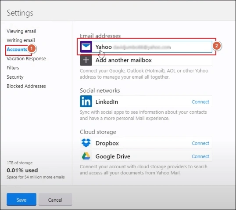The width and height of the screenshot is (236, 210).
Task: Click the Dropbox logo icon
Action: pyautogui.click(x=86, y=143)
